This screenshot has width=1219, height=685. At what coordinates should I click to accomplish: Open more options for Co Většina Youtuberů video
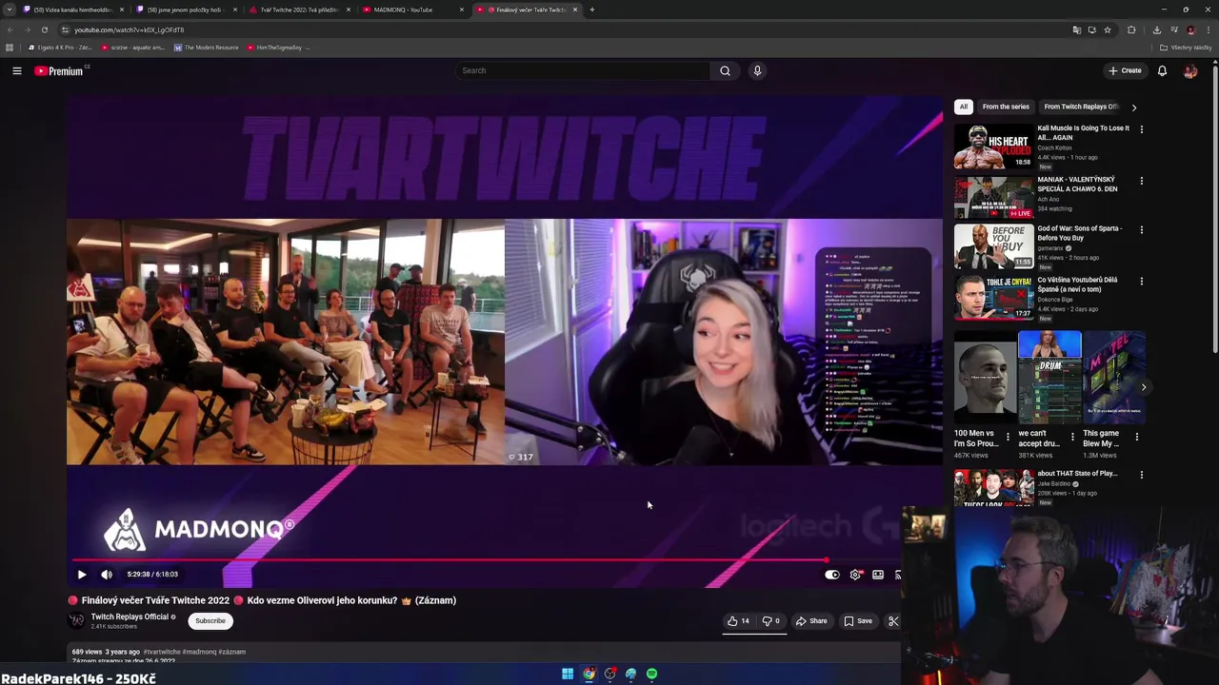coord(1142,282)
